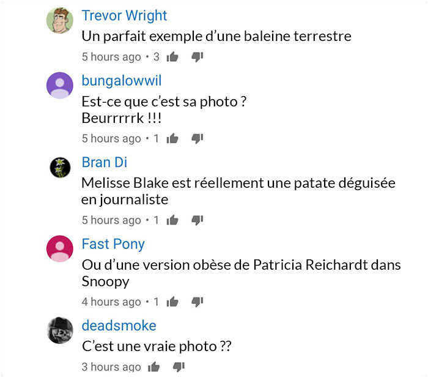428x378 pixels.
Task: Like deadsmoke's comment
Action: [x=154, y=367]
